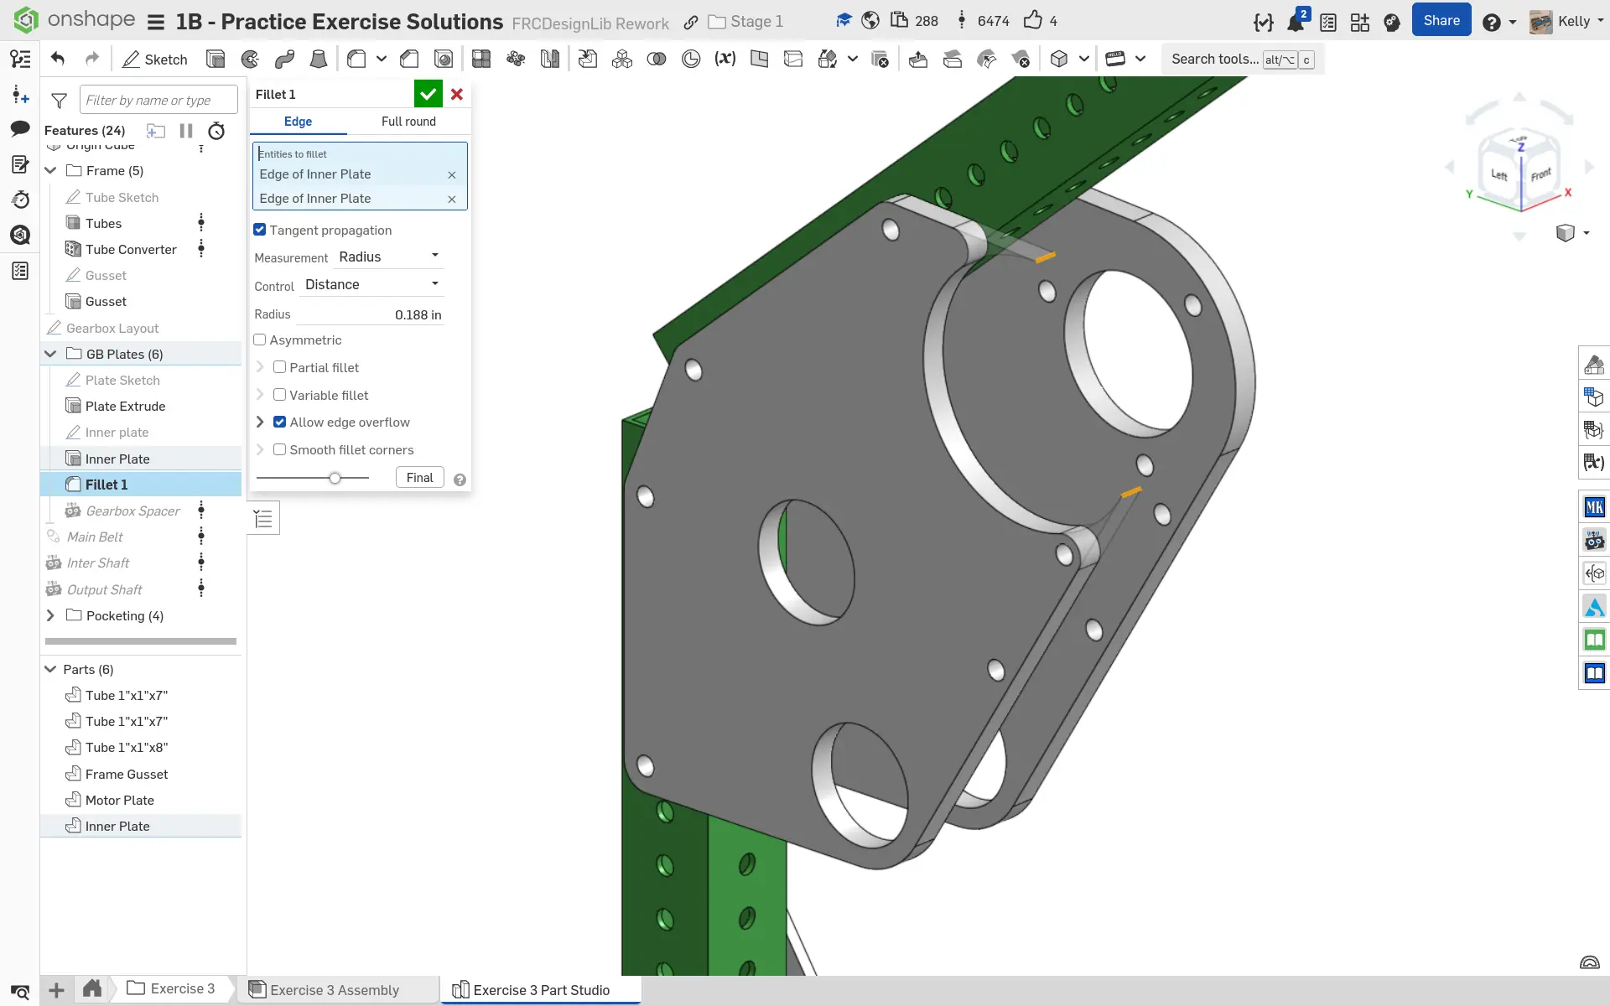Switch to the Full round tab

click(408, 122)
